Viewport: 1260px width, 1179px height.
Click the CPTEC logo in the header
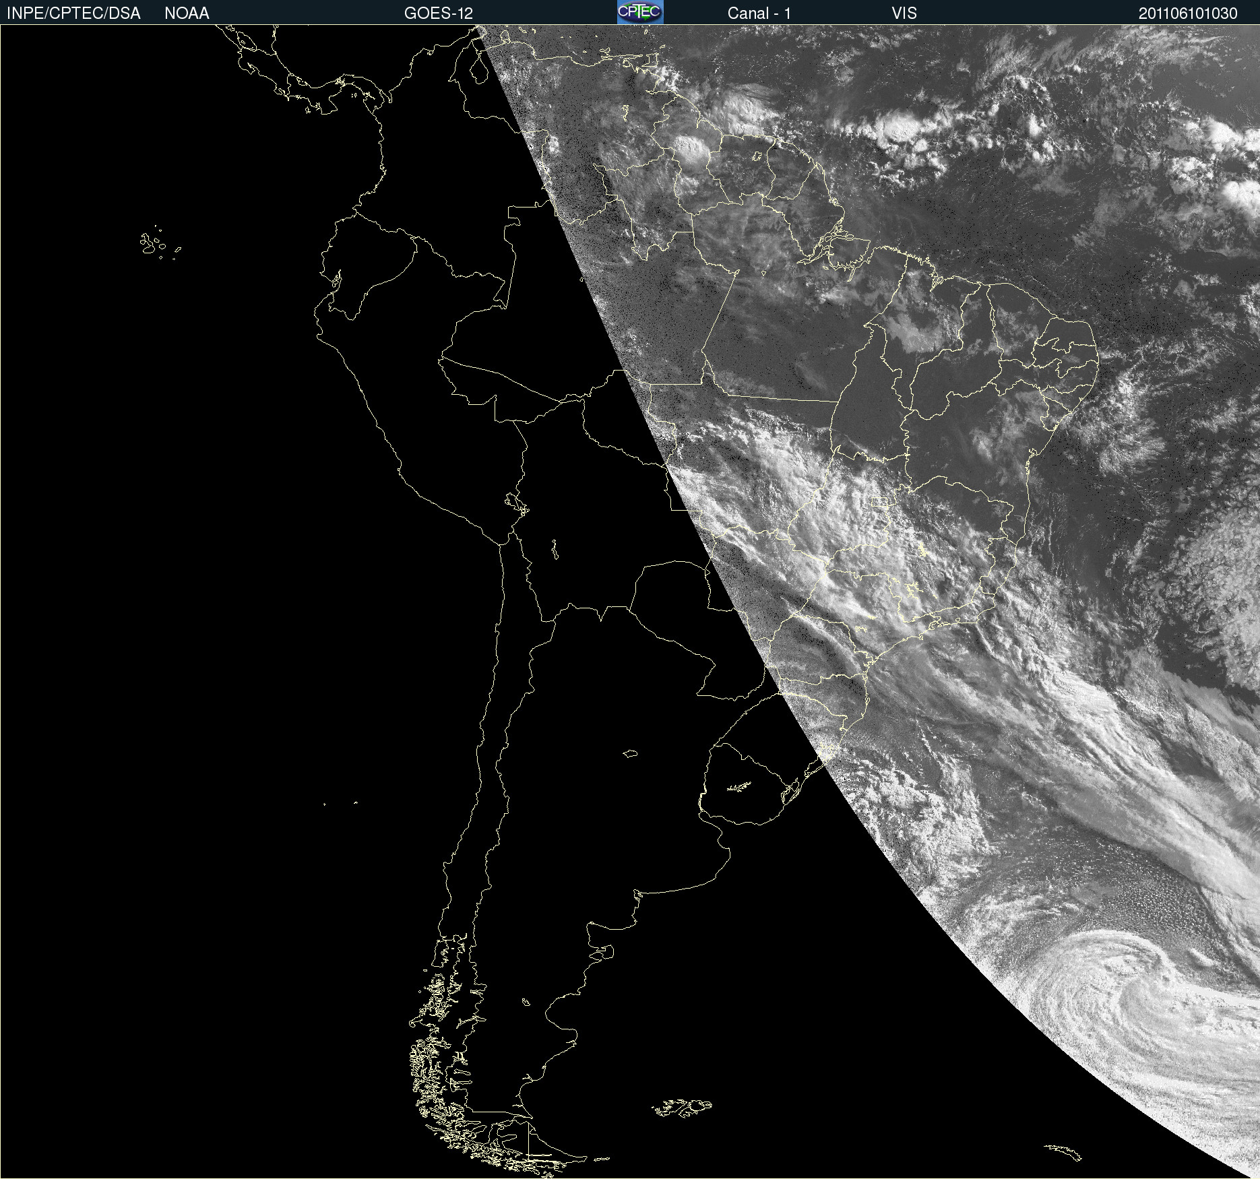click(x=640, y=12)
